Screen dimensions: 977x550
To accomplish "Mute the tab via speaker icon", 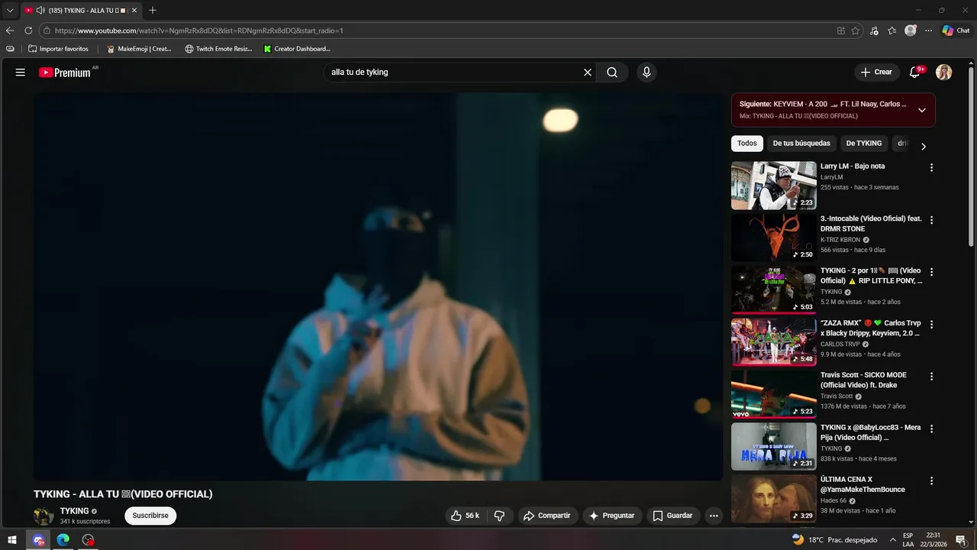I will click(40, 11).
